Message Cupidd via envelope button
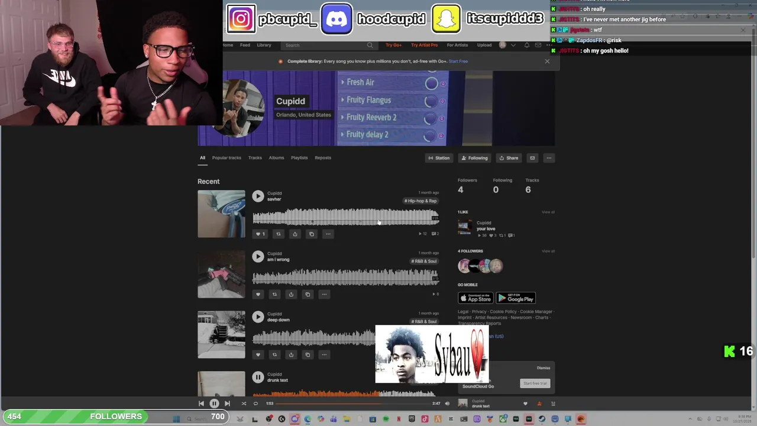The image size is (757, 426). pyautogui.click(x=532, y=158)
